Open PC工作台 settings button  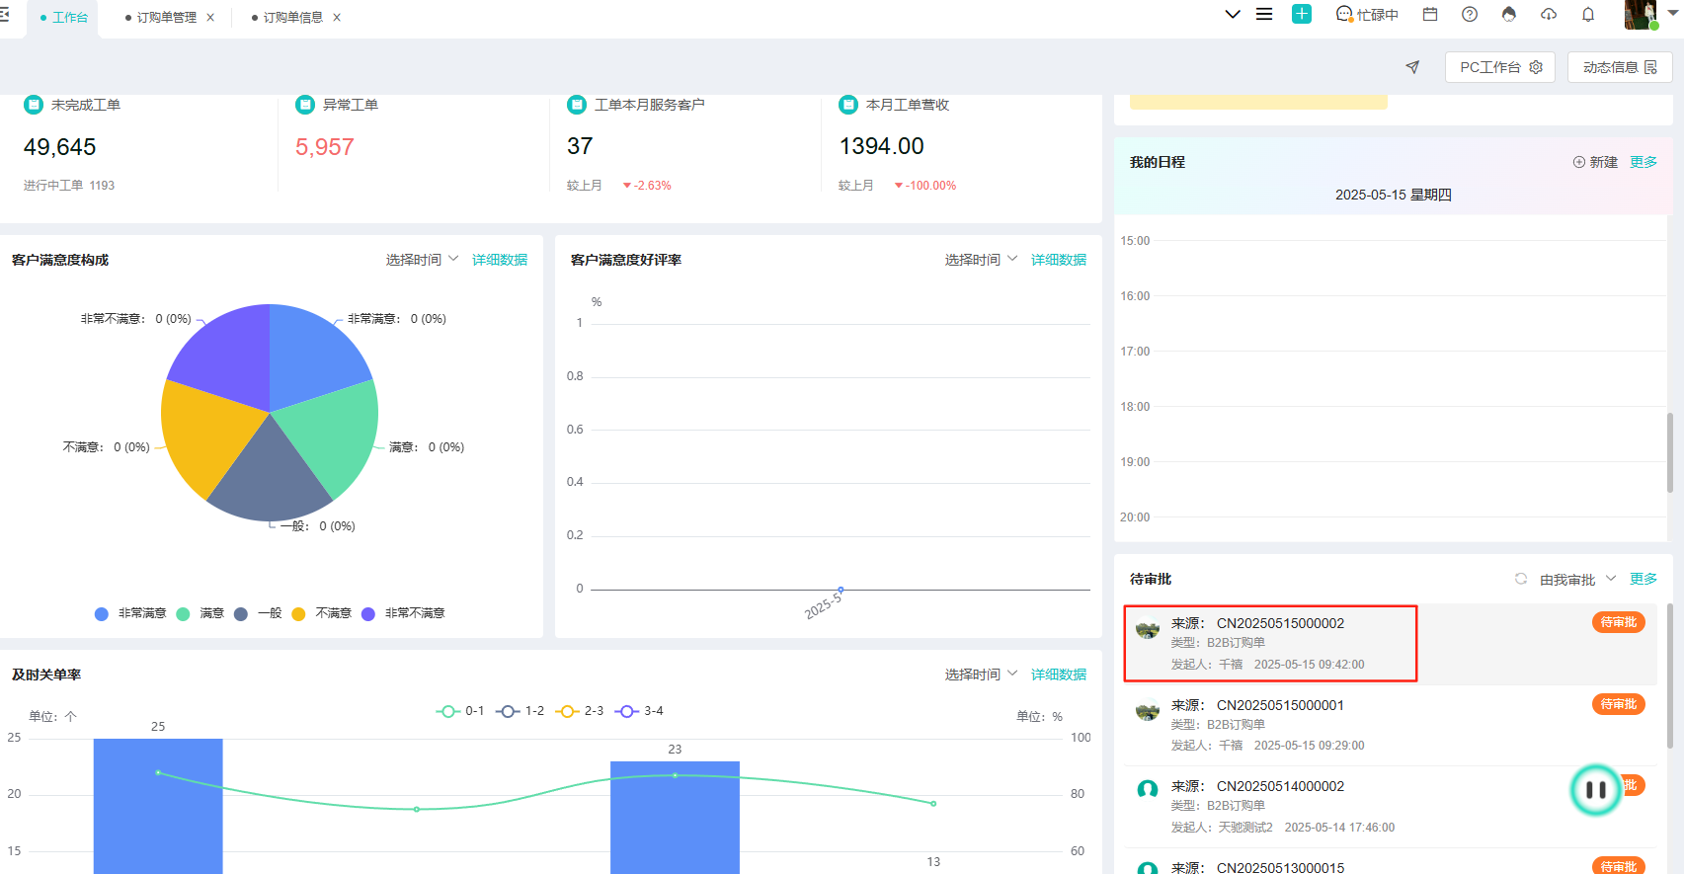[1500, 67]
